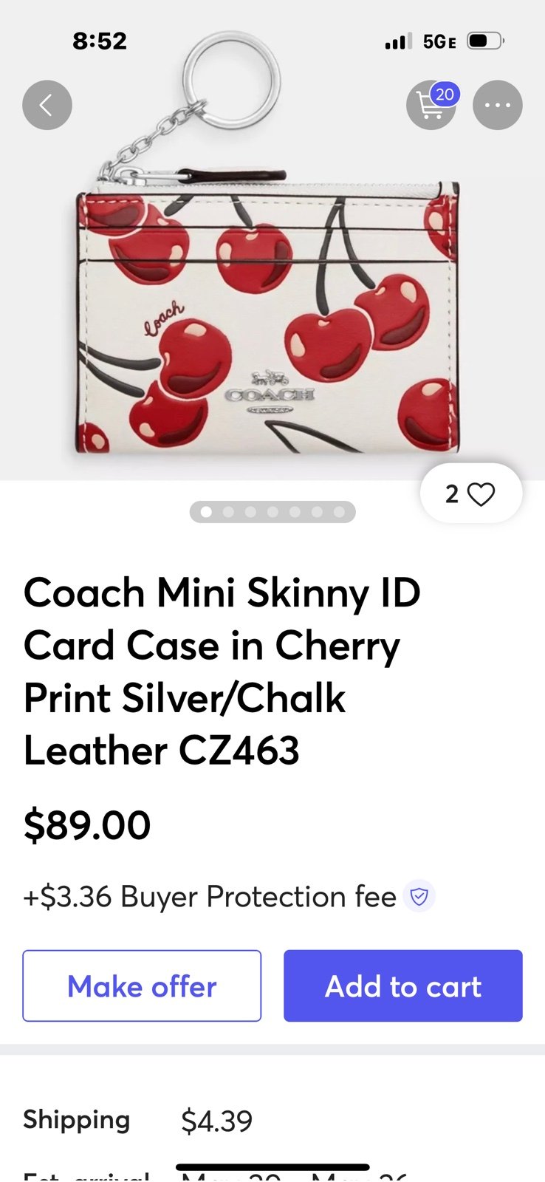Tap the Buyer Protection shield icon

coord(419,896)
